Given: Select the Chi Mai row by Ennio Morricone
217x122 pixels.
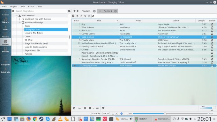Looking at the screenshot, I should (x=144, y=50).
